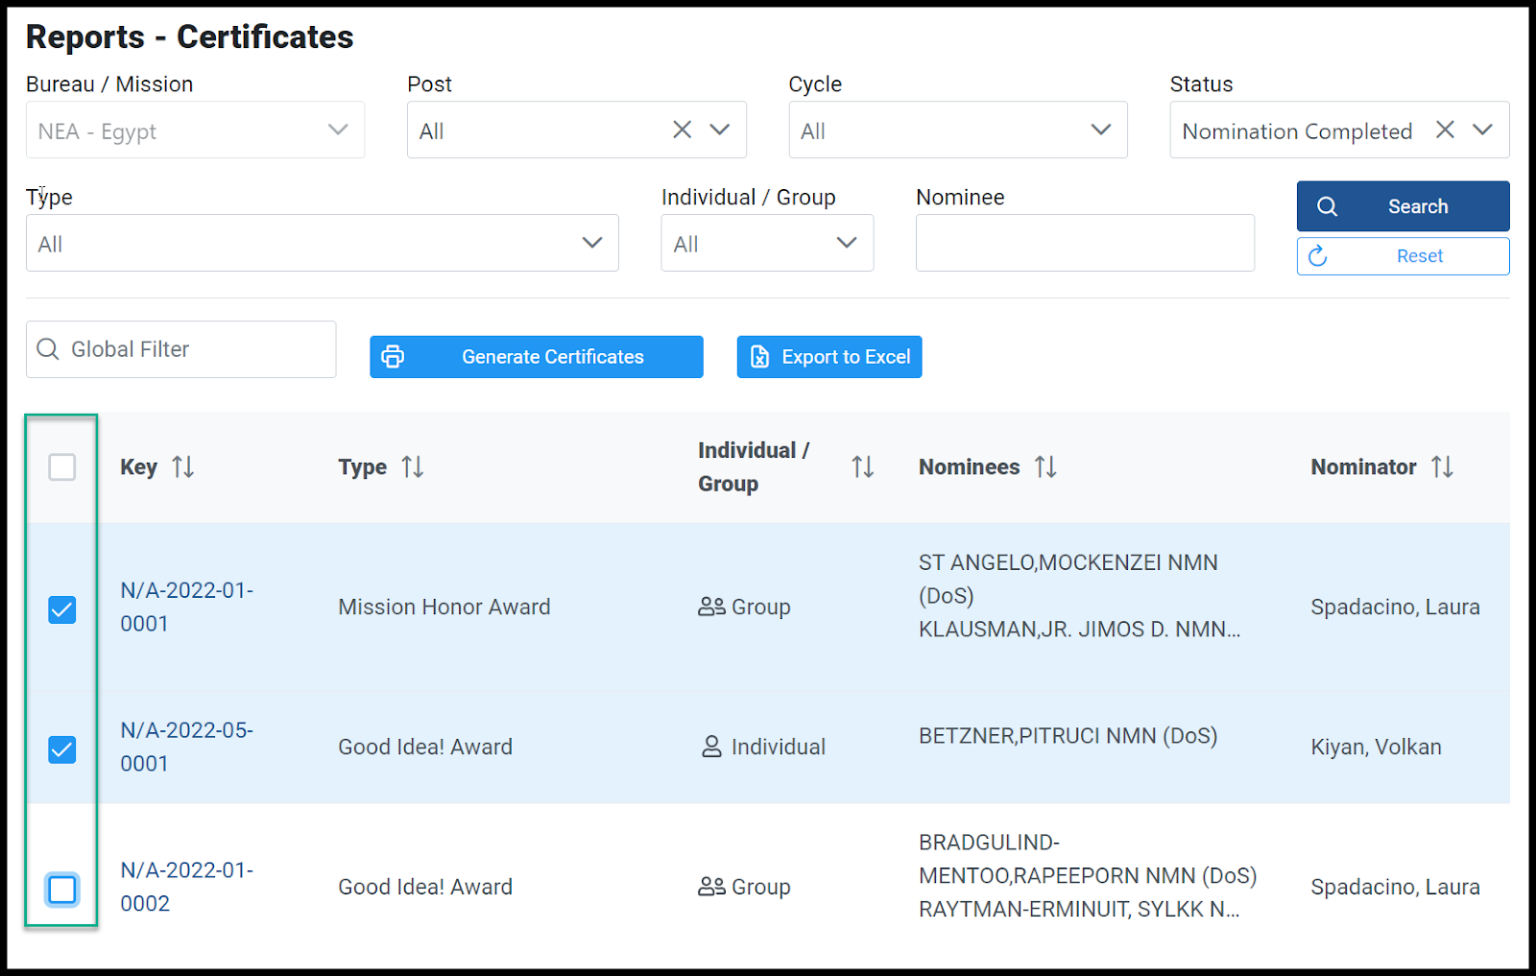Image resolution: width=1536 pixels, height=976 pixels.
Task: Click the Search button
Action: point(1403,206)
